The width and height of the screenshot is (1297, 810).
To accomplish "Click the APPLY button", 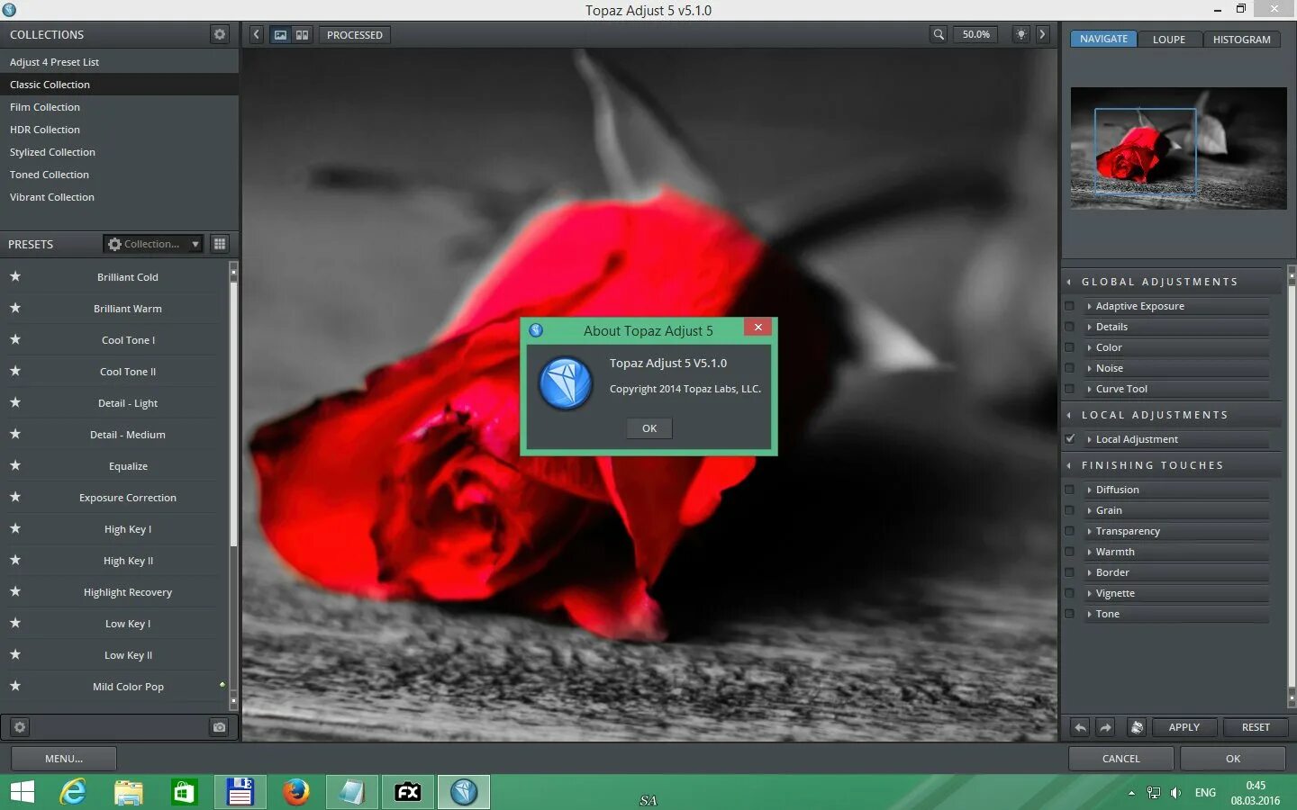I will (1184, 727).
